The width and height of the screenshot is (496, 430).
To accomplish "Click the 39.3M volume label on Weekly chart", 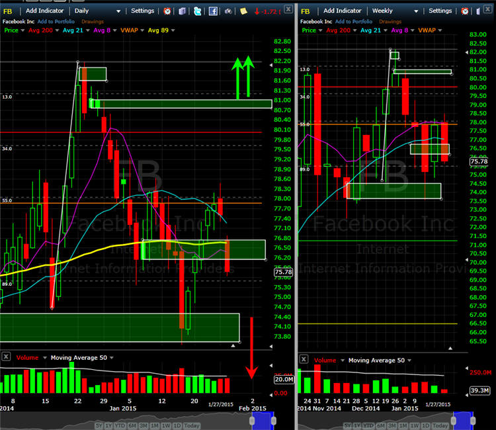I will 479,390.
